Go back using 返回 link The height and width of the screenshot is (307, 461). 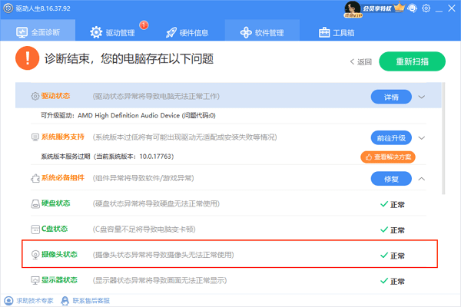[361, 61]
